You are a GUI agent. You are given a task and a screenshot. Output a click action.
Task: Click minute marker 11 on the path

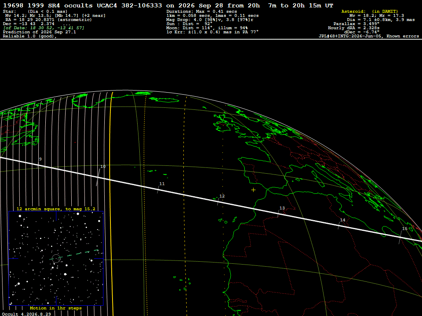pyautogui.click(x=162, y=184)
